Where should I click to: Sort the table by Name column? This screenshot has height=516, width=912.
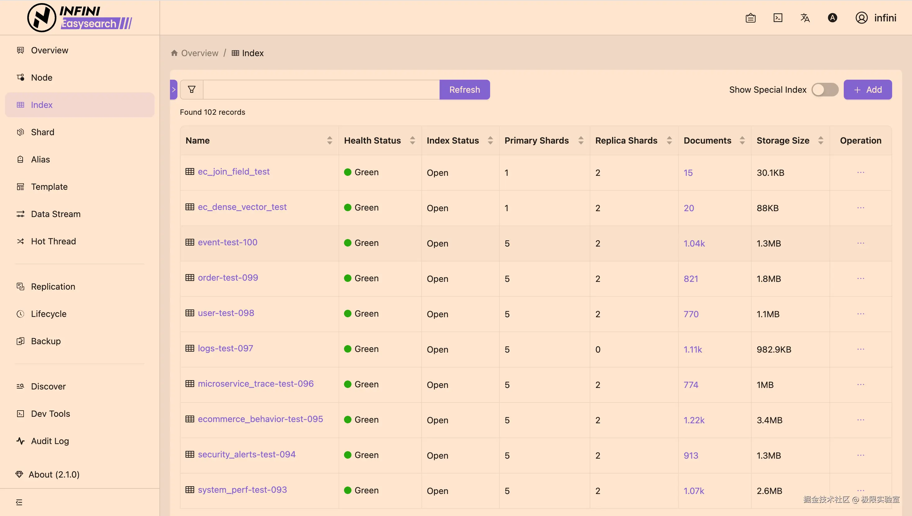tap(329, 141)
